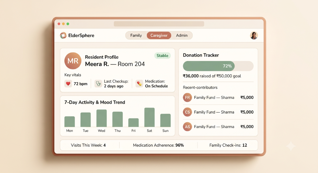Click 'Medication Adherence: 96%' stat
318x173 pixels.
[158, 145]
